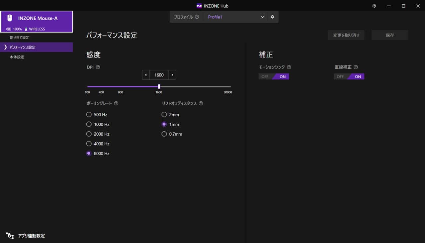This screenshot has height=243, width=425.
Task: Toggle the 直線補正 switch
Action: pyautogui.click(x=349, y=76)
